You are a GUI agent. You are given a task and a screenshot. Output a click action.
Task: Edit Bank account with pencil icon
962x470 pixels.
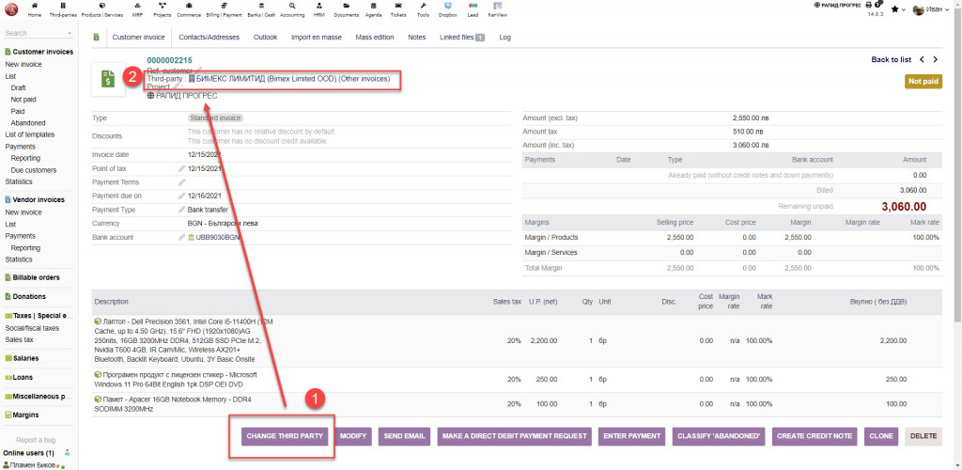182,237
